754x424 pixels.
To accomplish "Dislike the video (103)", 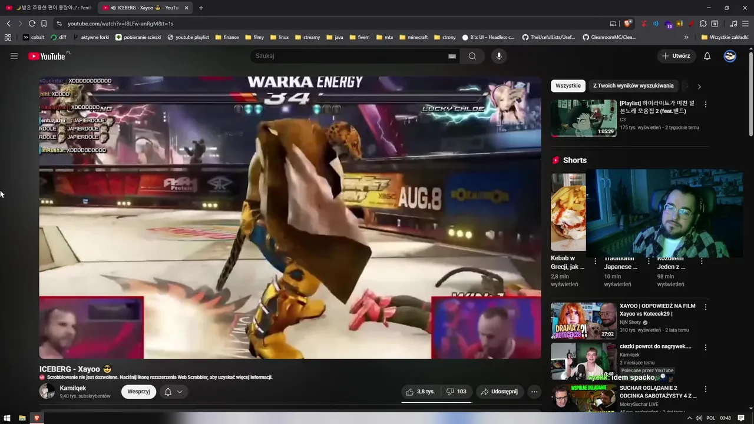I will (456, 392).
